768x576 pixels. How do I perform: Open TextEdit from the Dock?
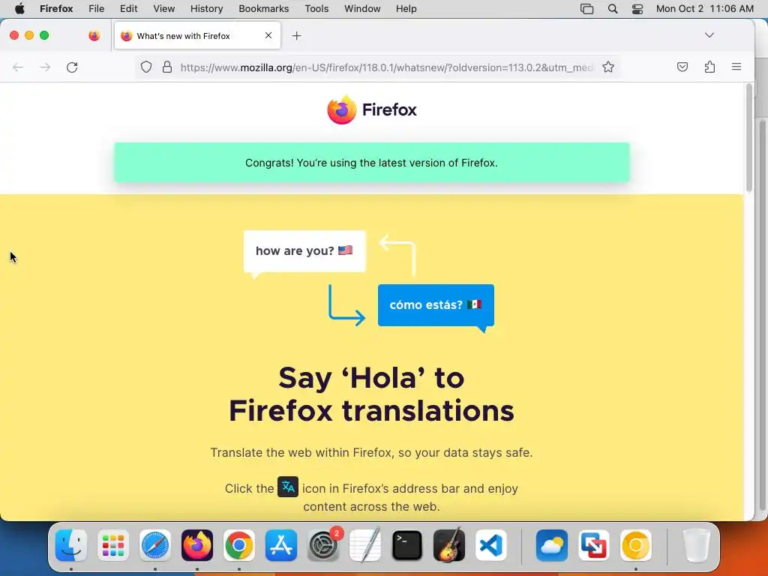tap(365, 545)
